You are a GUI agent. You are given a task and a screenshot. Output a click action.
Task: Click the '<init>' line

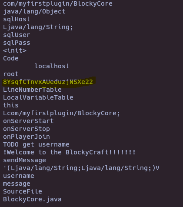[x=15, y=50]
